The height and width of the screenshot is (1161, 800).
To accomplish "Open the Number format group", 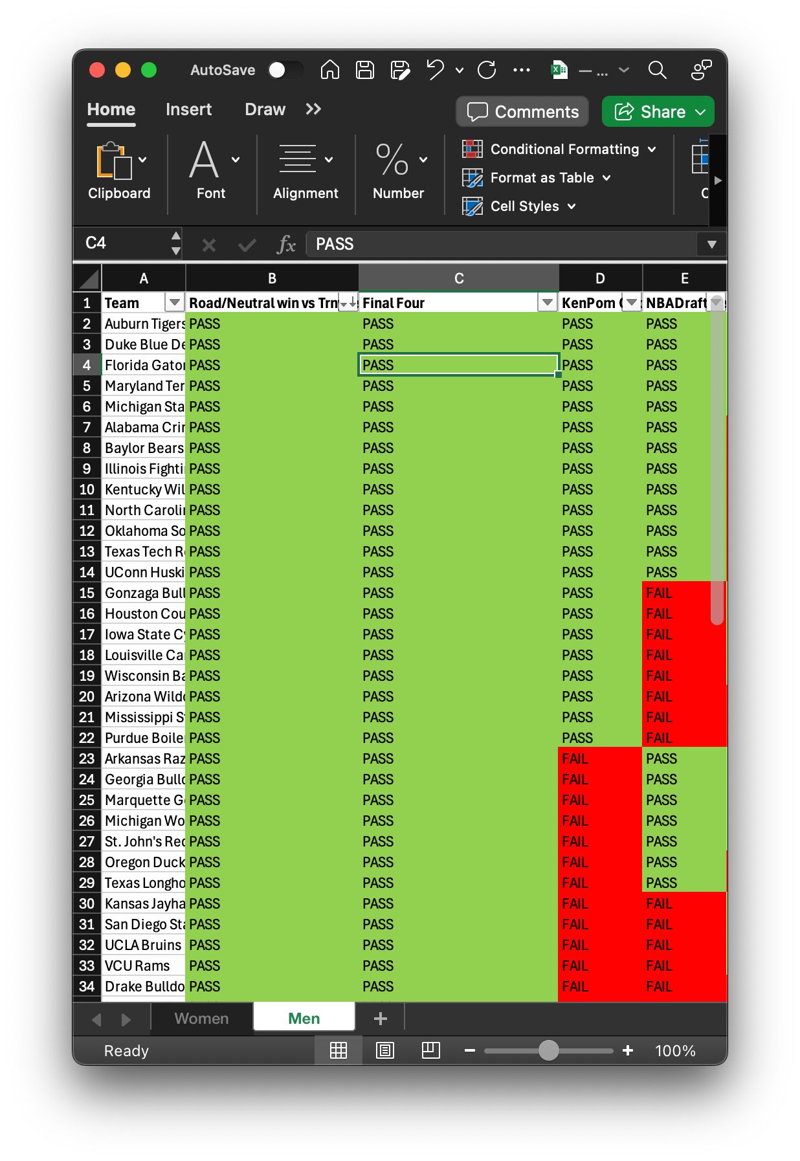I will pos(399,171).
